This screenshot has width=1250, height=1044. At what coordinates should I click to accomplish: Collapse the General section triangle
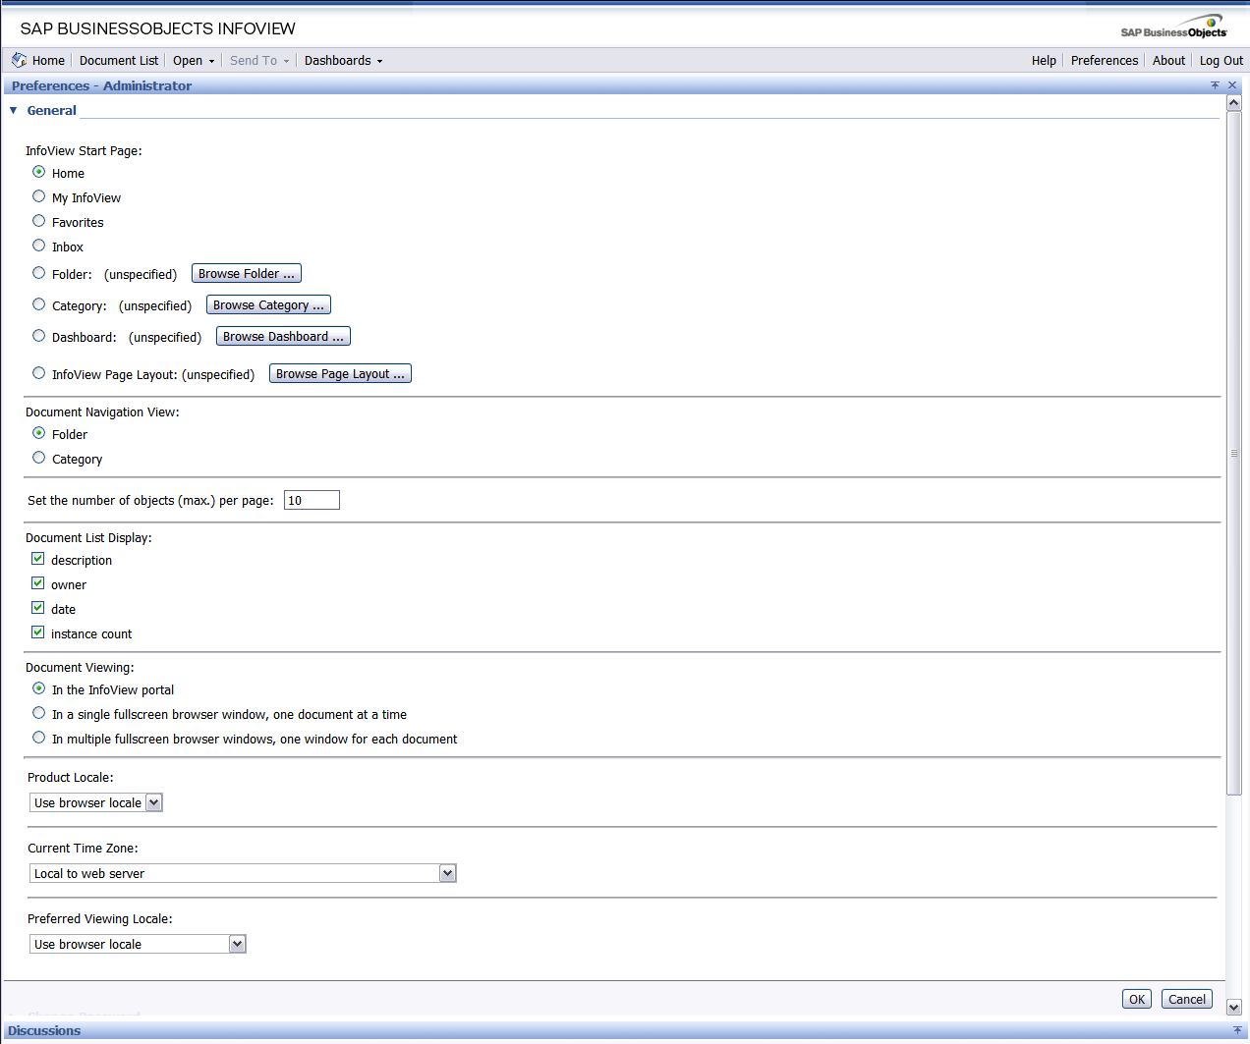click(x=14, y=110)
